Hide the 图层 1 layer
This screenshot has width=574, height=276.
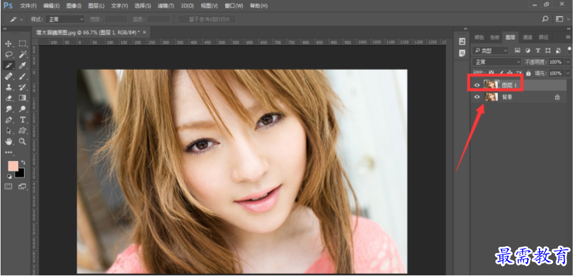(477, 85)
